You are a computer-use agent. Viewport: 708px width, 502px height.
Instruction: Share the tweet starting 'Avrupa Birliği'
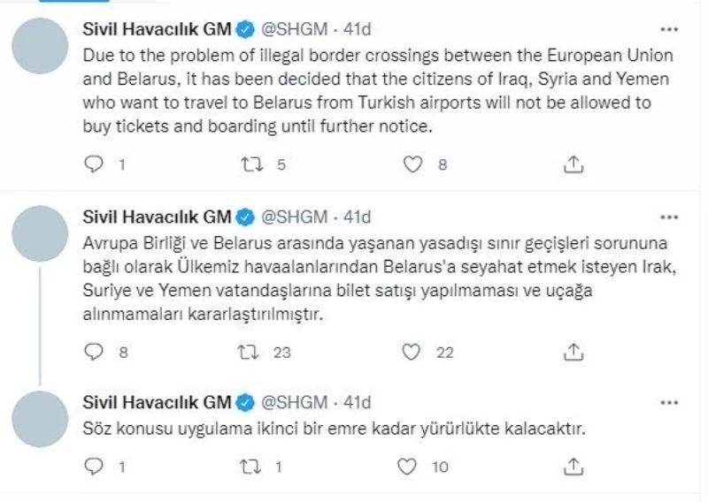[573, 352]
